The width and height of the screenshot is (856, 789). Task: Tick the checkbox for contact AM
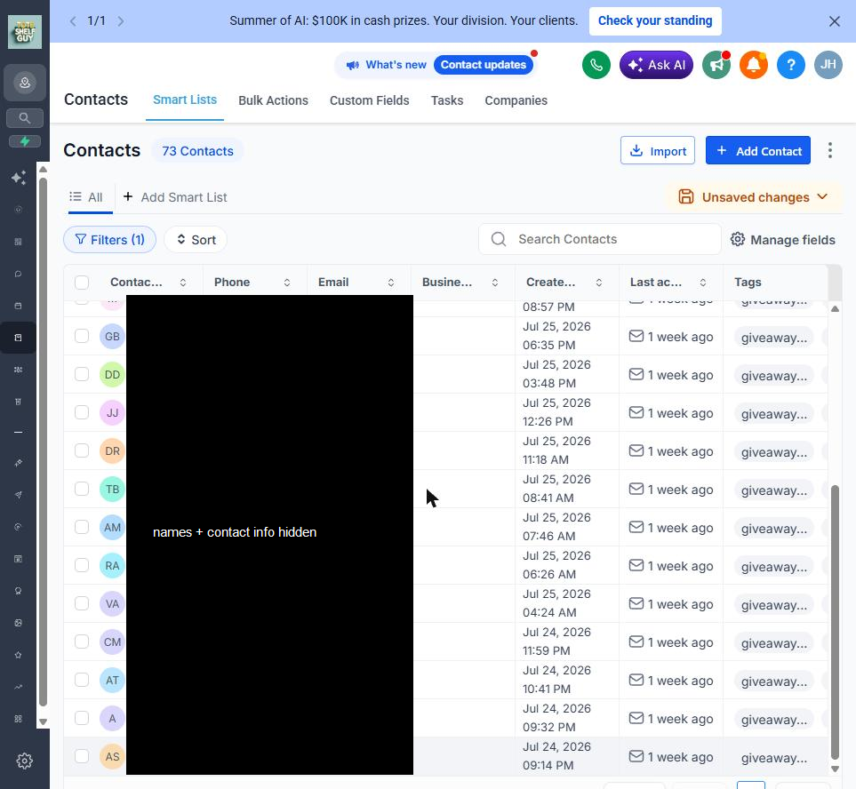(82, 527)
